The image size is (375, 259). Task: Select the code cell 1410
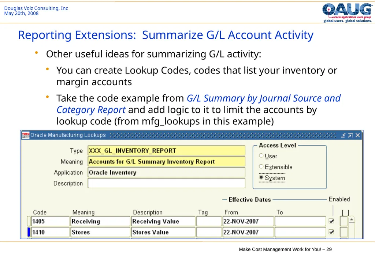click(51, 232)
